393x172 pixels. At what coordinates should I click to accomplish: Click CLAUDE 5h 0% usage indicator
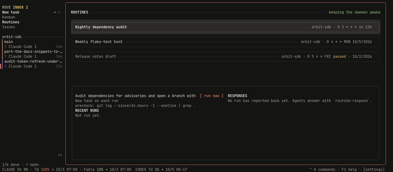pos(15,170)
